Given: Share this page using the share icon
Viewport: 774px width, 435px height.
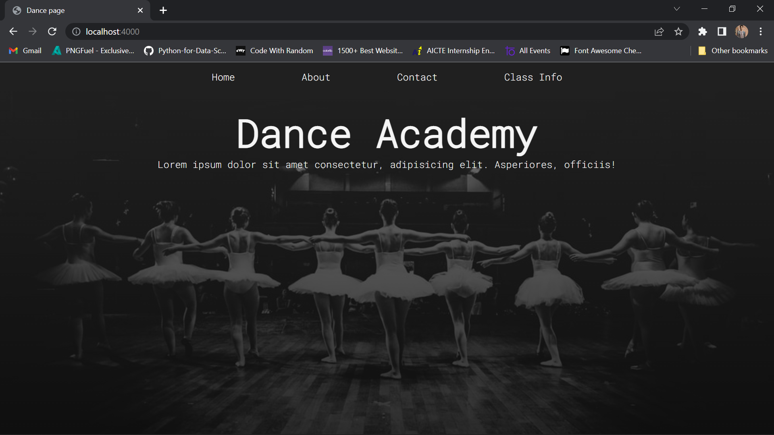Looking at the screenshot, I should 659,31.
